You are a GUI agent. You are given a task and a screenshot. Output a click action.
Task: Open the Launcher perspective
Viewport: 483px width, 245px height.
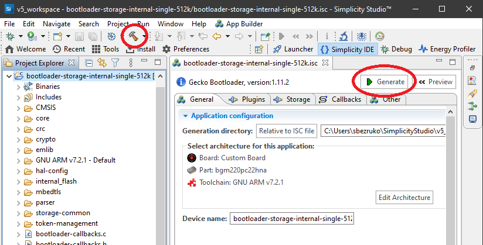coord(293,49)
